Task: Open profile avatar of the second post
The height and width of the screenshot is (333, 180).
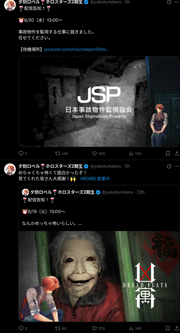Action: click(10, 169)
